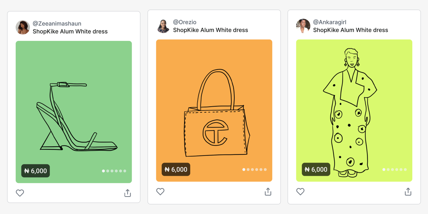Open the green sandal product image
This screenshot has width=428, height=214.
[x=74, y=112]
